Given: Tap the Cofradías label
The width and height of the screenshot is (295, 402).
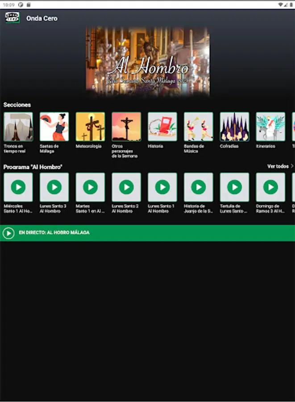Looking at the screenshot, I should pos(229,146).
